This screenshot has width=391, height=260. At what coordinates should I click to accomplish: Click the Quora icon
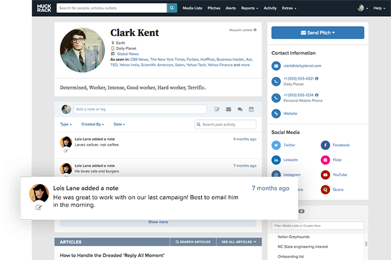coord(325,190)
